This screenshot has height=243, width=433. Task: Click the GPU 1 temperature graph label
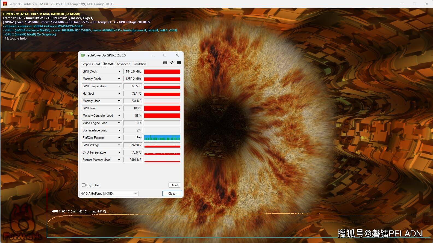click(79, 211)
